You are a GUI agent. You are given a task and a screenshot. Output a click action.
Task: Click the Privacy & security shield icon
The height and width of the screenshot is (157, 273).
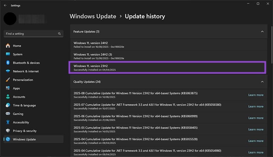pos(8,130)
